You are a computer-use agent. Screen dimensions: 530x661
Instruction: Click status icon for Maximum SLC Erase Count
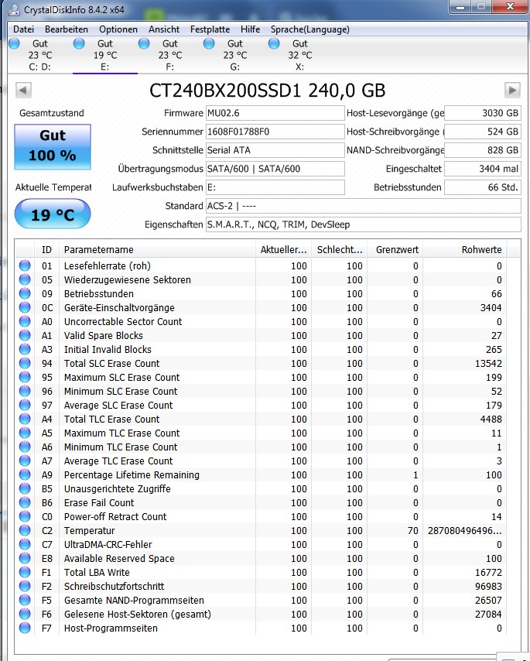coord(25,377)
